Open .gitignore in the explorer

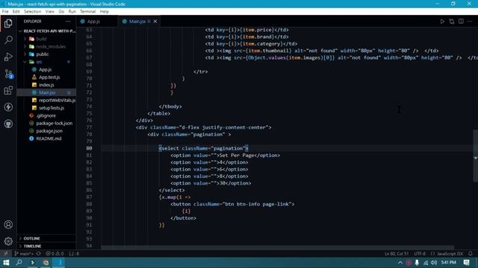46,115
